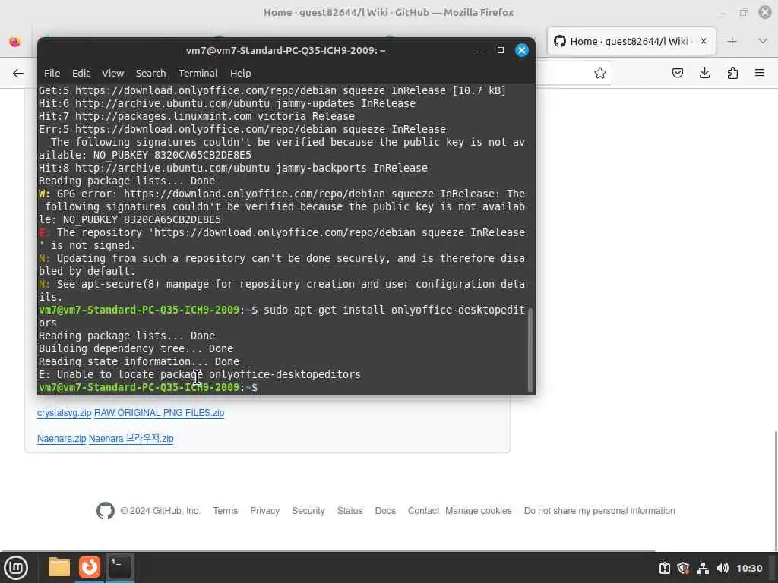Close the GitHub Wiki tab
The width and height of the screenshot is (778, 583).
coord(703,41)
